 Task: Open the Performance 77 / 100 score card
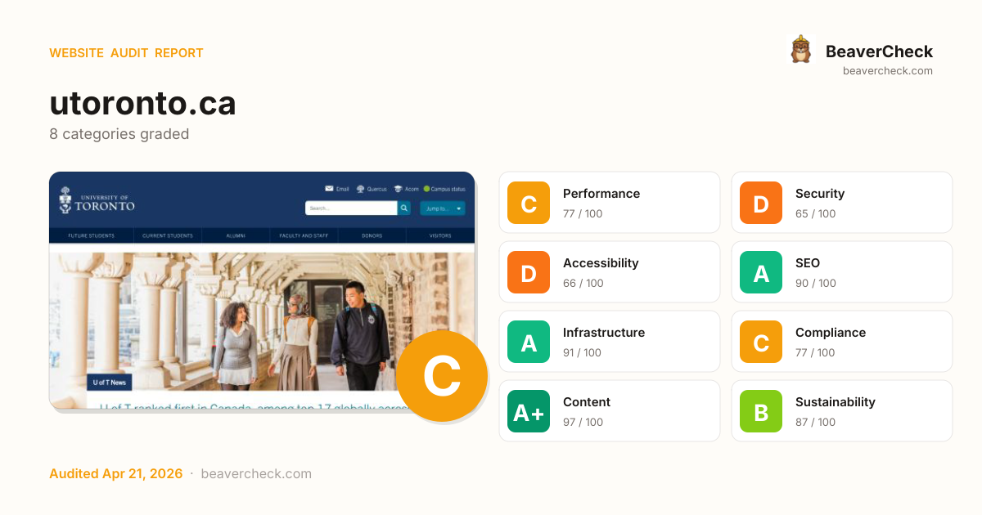(610, 203)
